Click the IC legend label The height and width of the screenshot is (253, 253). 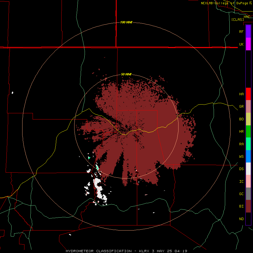tap(241, 181)
